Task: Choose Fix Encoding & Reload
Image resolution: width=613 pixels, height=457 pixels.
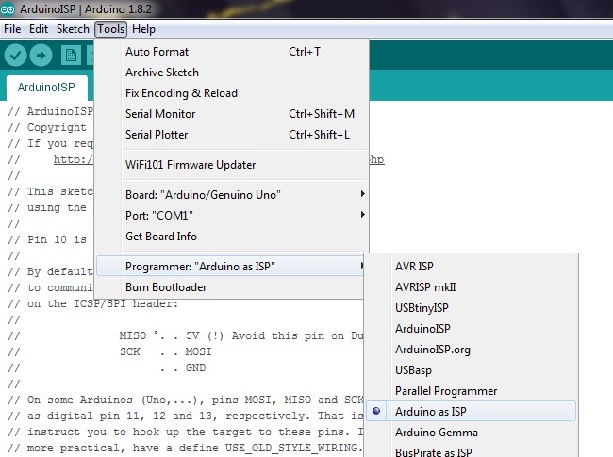Action: click(231, 93)
